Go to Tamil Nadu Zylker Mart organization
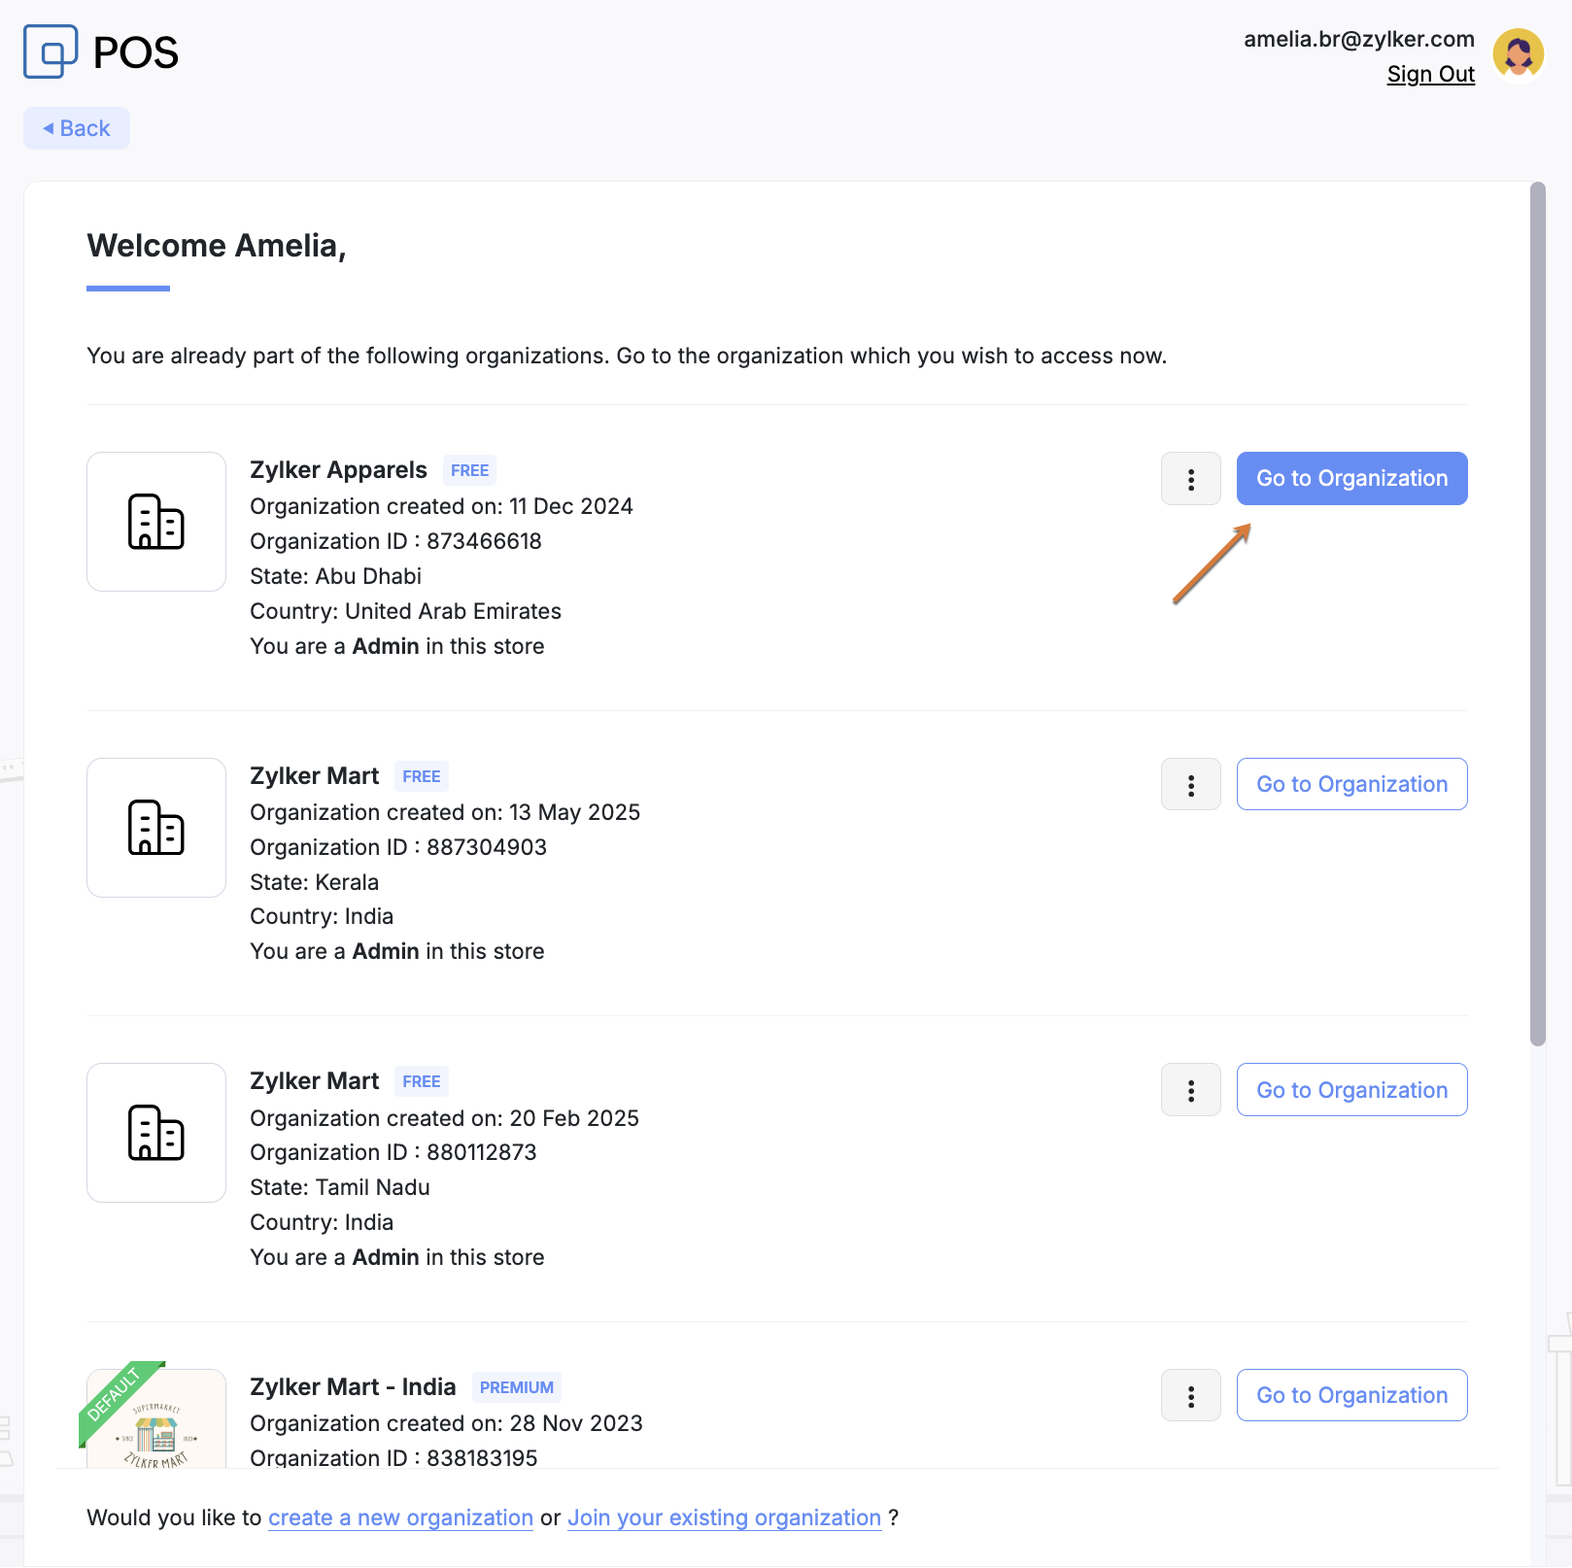The width and height of the screenshot is (1572, 1568). pyautogui.click(x=1351, y=1090)
